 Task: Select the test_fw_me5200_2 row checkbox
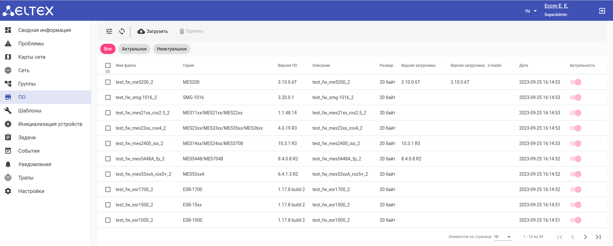(x=108, y=82)
